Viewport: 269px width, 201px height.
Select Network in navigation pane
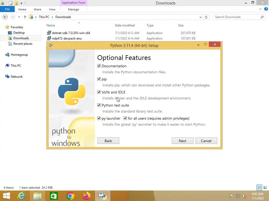tap(17, 76)
